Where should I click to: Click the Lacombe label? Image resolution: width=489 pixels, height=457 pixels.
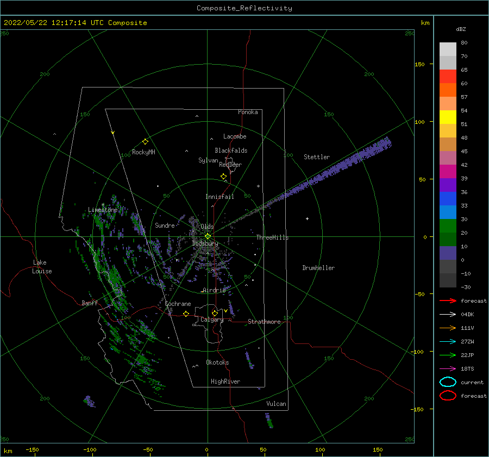click(235, 136)
